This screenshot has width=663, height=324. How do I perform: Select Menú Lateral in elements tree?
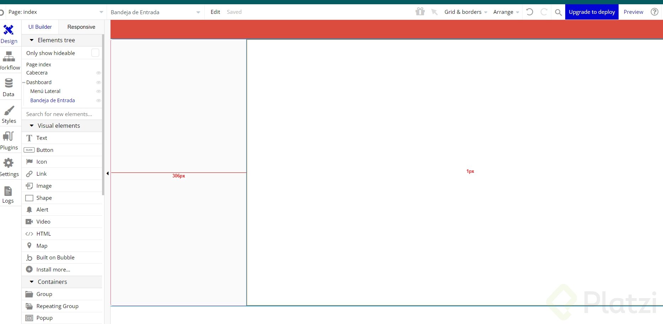point(45,91)
